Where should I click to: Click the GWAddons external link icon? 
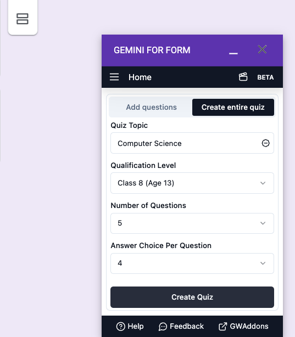[222, 327]
